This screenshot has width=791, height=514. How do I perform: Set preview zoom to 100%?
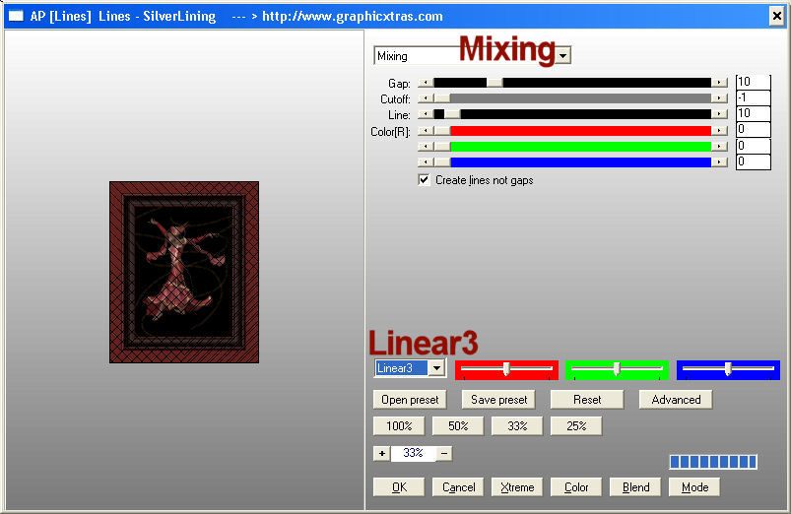tap(399, 426)
